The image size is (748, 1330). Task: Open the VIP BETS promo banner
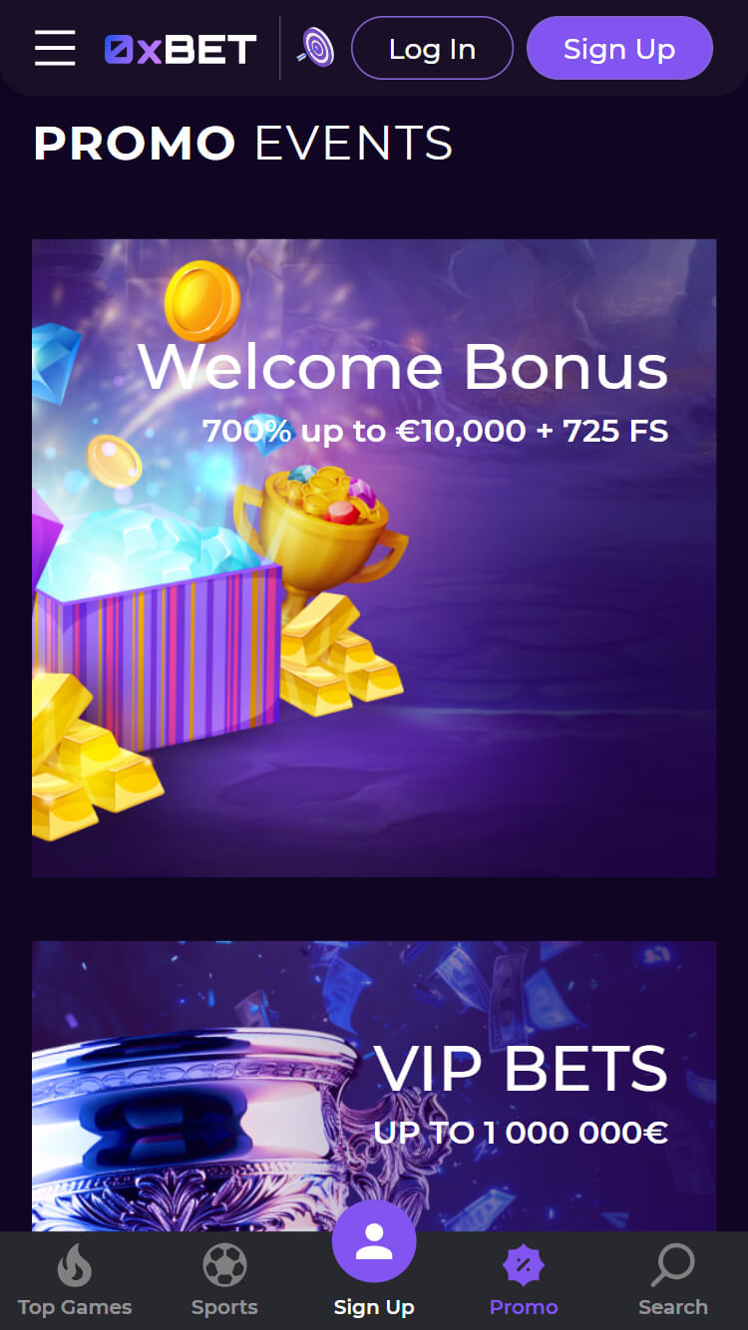coord(374,1087)
